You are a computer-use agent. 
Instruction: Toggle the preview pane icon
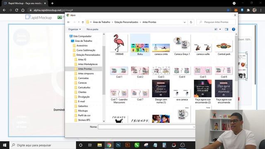click(226, 29)
